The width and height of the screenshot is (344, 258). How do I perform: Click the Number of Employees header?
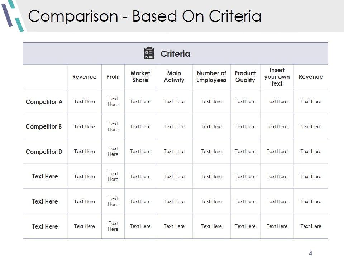click(211, 77)
